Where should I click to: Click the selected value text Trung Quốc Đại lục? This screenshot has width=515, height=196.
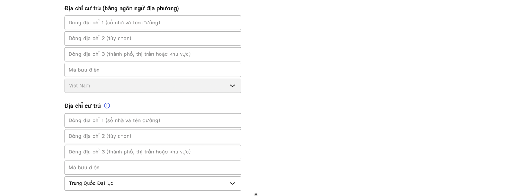click(91, 183)
